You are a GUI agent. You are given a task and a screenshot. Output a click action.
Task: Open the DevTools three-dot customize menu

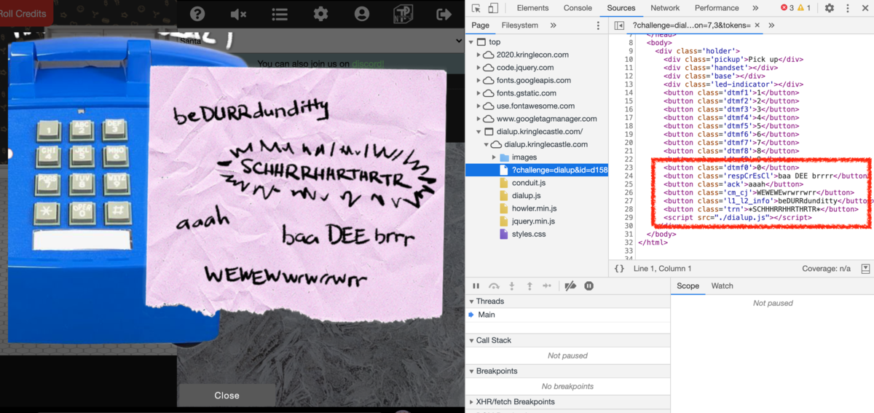click(849, 8)
